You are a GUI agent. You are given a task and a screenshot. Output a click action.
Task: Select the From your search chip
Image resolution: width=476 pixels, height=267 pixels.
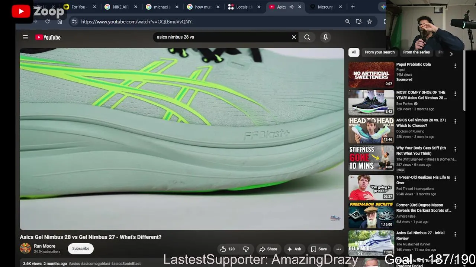380,52
